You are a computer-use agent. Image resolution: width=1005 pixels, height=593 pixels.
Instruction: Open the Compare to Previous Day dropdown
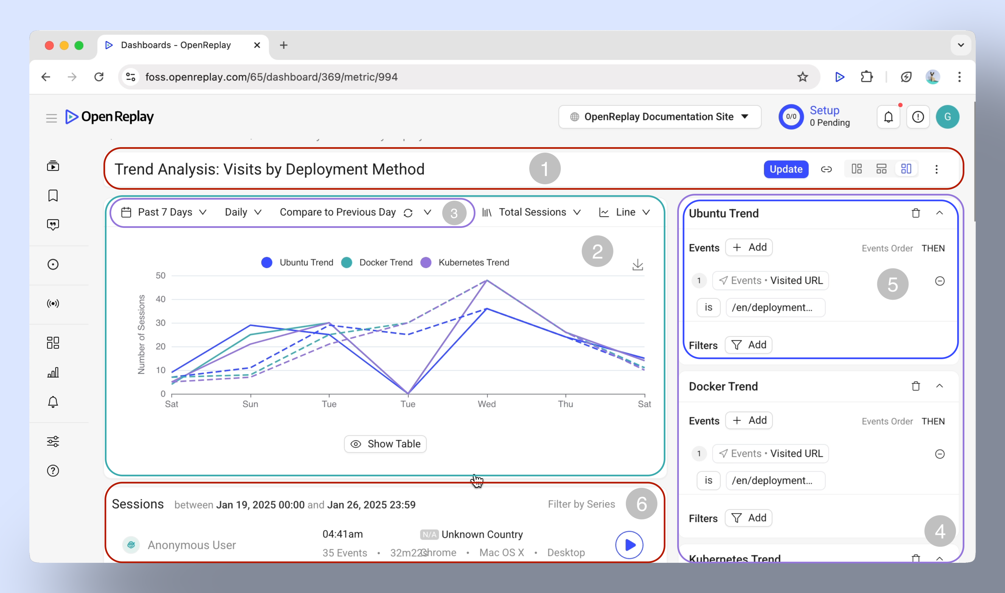tap(355, 212)
